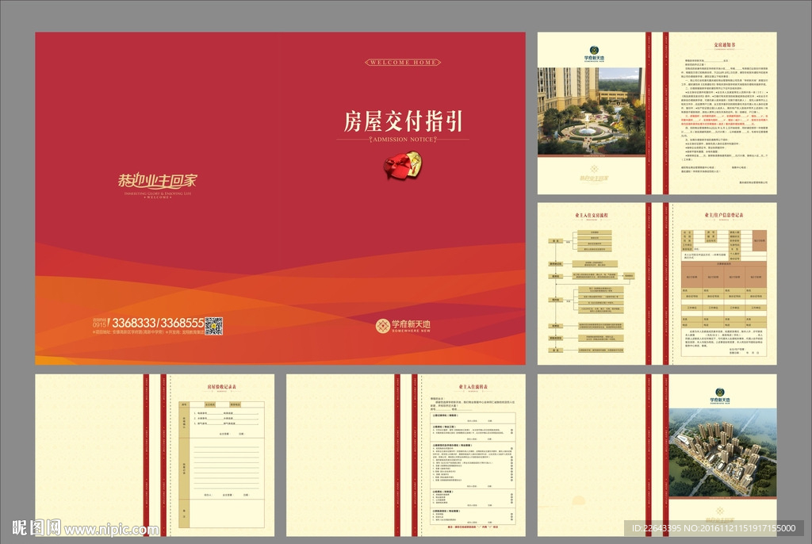Select the 房屋验收记录表 heading

pyautogui.click(x=222, y=387)
